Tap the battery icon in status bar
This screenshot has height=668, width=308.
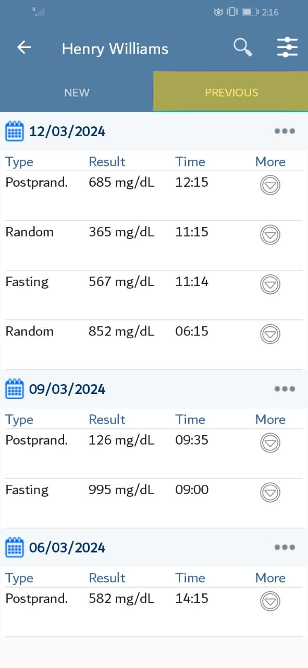250,11
